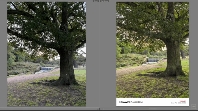Click the bottom bar beneath the Select pane
198x111 pixels.
pyautogui.click(x=49, y=109)
